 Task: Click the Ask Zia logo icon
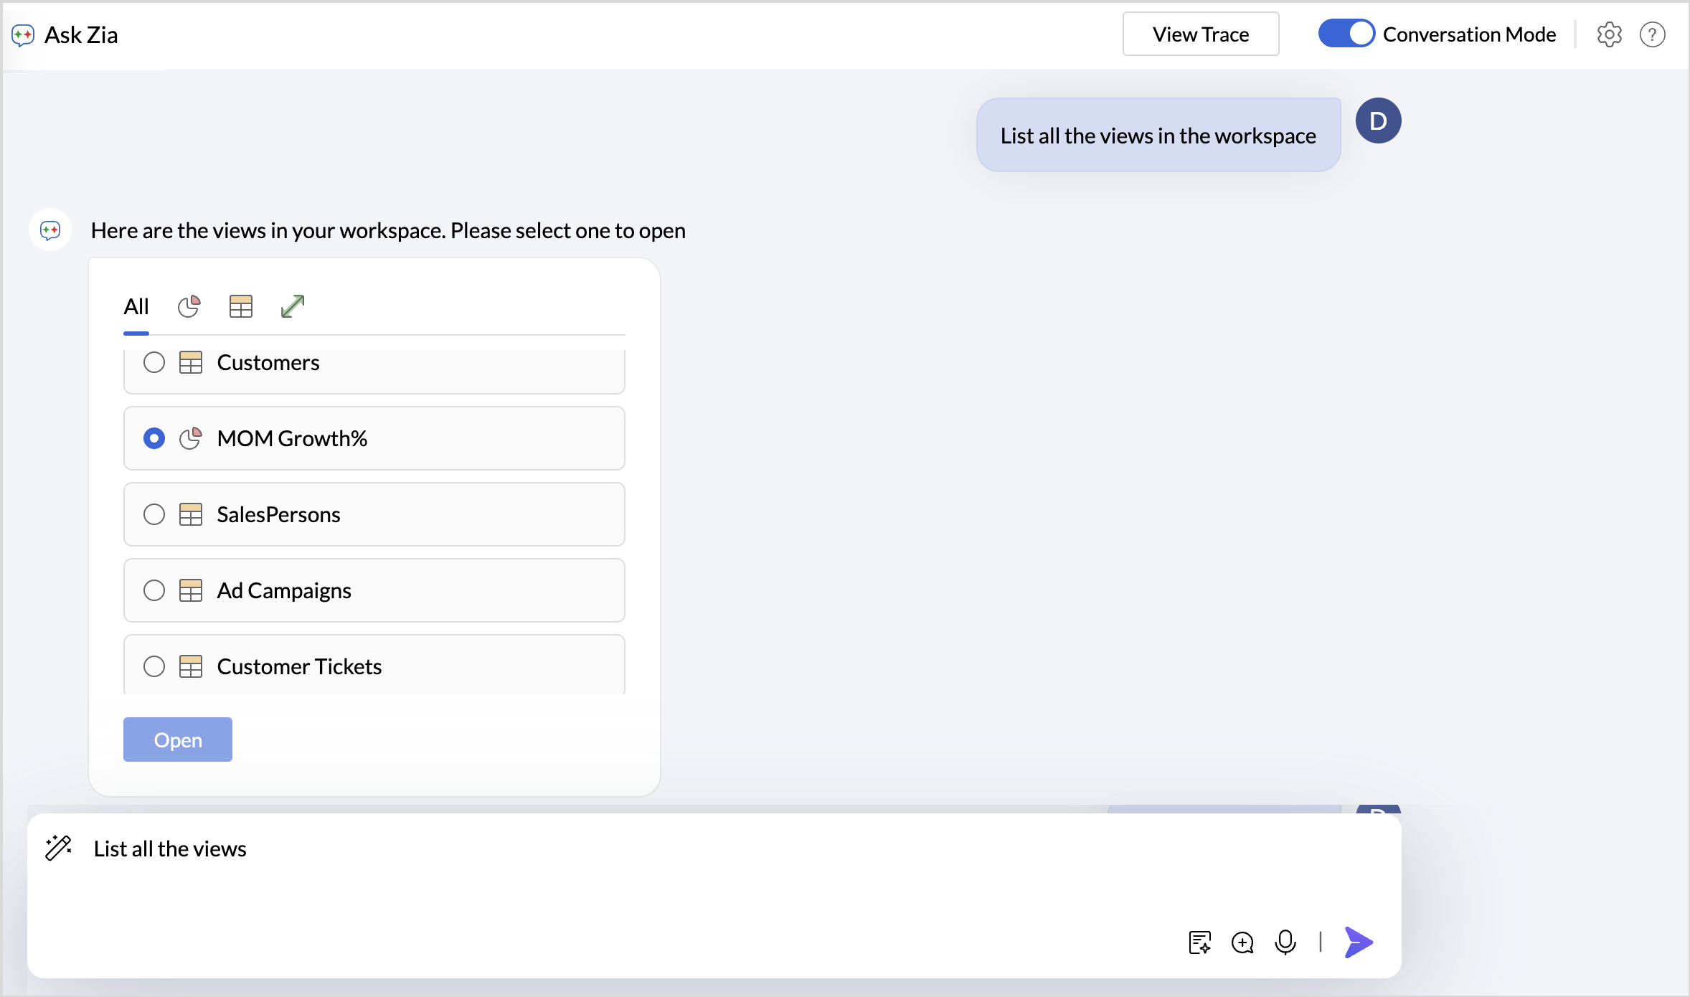(x=23, y=35)
